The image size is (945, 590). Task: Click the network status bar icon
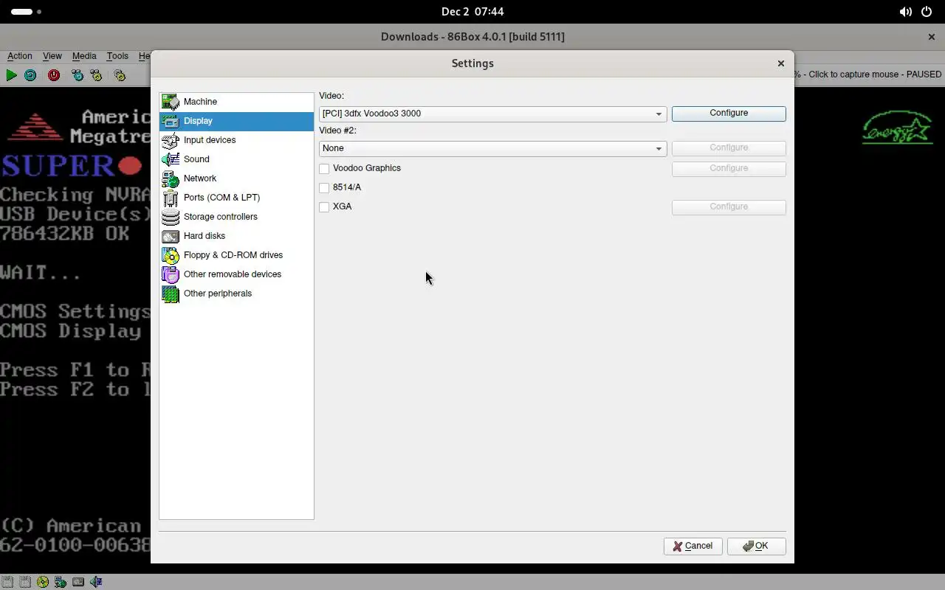(x=61, y=582)
